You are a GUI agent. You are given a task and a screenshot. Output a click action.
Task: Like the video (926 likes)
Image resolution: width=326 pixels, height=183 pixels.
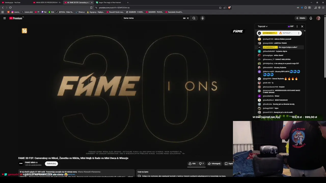click(192, 164)
